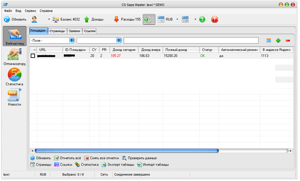Viewport: 300px width, 181px height.
Task: Click the Соединение завершено status text
Action: [132, 175]
